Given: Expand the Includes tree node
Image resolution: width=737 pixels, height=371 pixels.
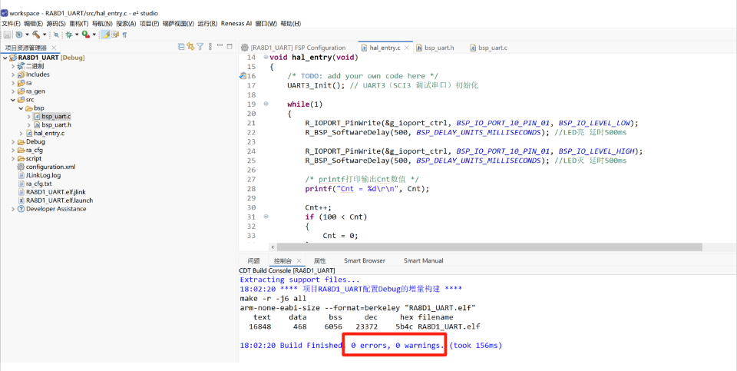Looking at the screenshot, I should point(13,75).
